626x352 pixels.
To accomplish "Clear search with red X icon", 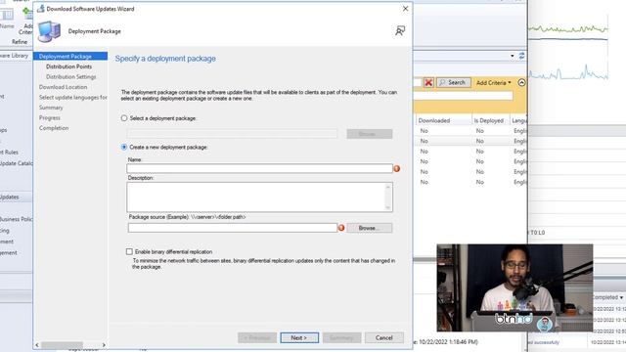I will click(x=428, y=82).
